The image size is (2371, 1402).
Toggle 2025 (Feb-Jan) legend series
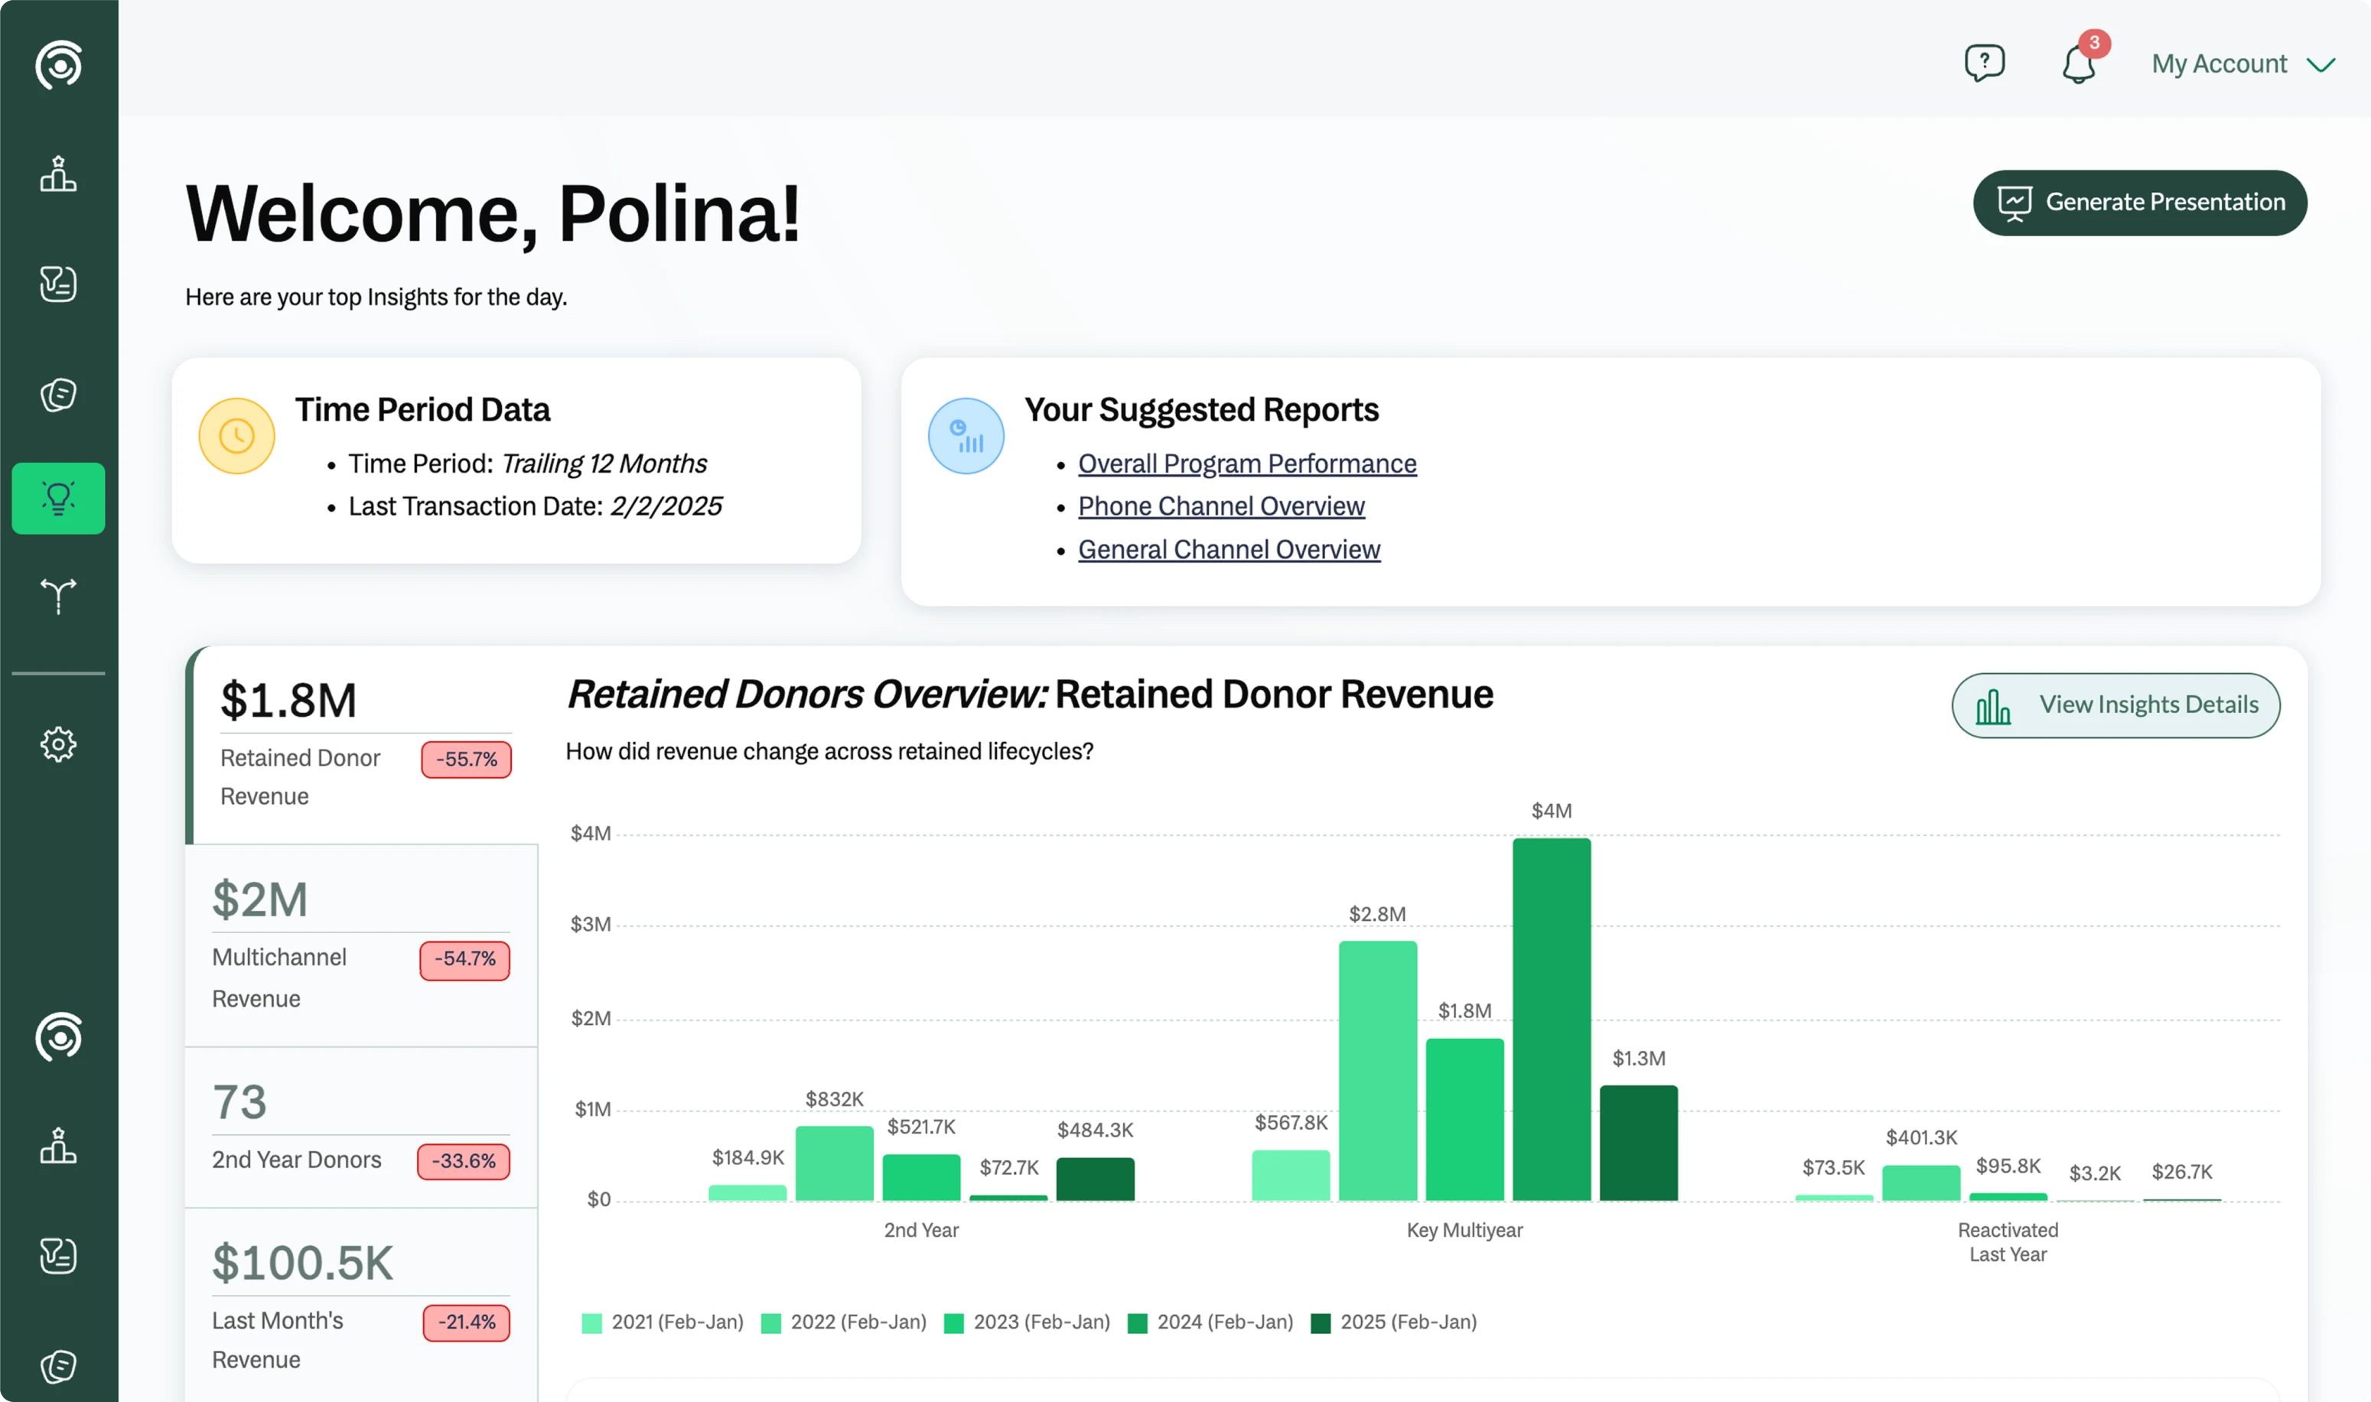(1408, 1322)
